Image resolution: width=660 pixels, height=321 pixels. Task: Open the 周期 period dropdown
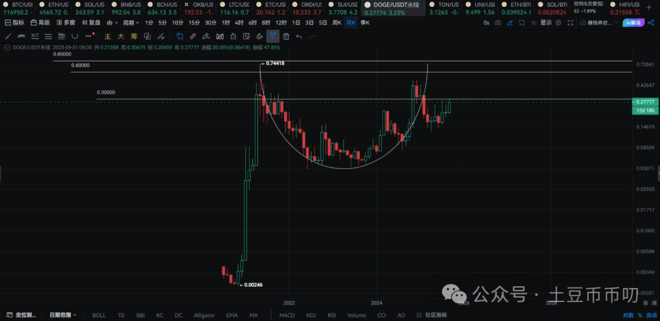pyautogui.click(x=131, y=23)
